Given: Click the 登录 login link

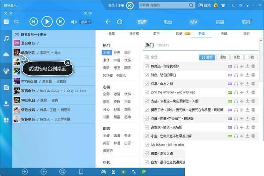Looking at the screenshot, I should click(111, 6).
